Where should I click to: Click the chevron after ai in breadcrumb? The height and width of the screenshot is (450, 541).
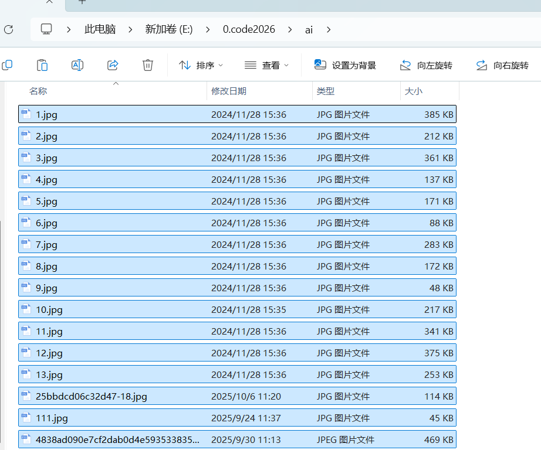[x=327, y=29]
